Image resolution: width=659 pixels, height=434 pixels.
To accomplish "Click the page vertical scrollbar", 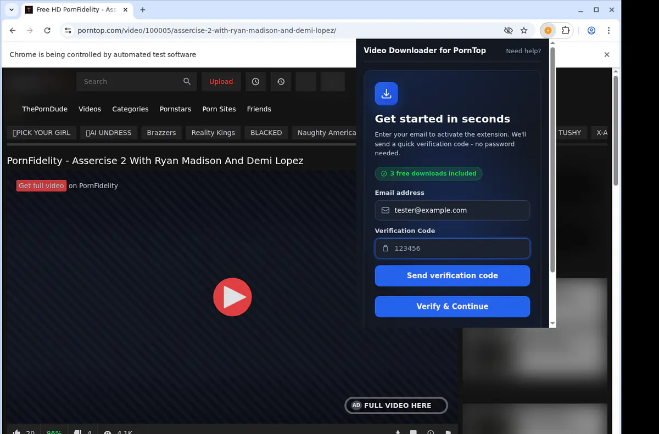I will tap(616, 131).
